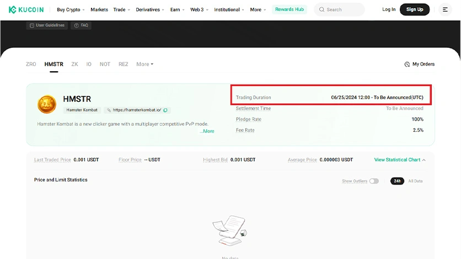The image size is (461, 259).
Task: Expand the Buy Crypto dropdown
Action: (x=71, y=10)
